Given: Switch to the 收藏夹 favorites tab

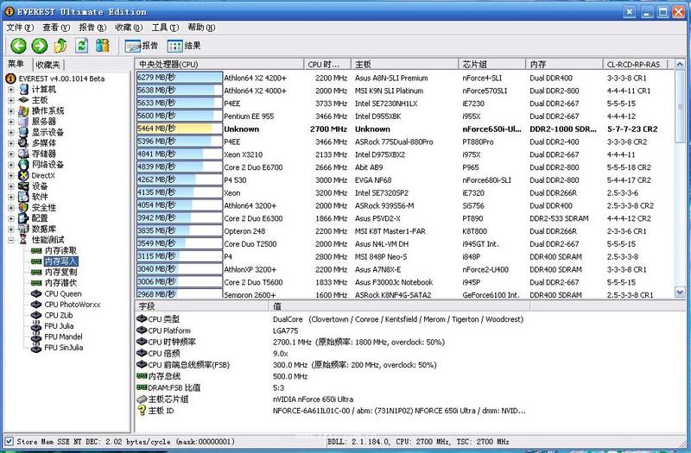Looking at the screenshot, I should coord(48,66).
